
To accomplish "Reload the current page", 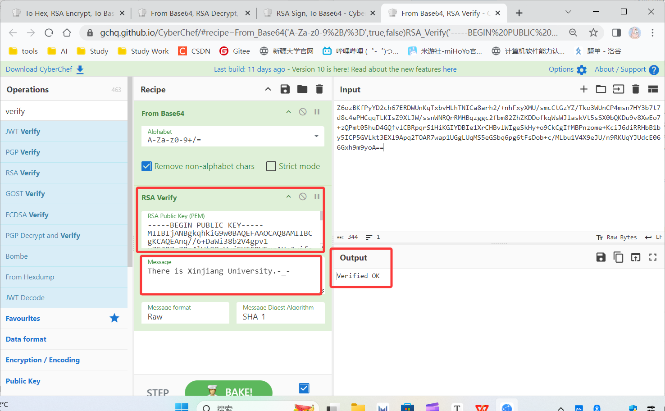I will click(49, 32).
